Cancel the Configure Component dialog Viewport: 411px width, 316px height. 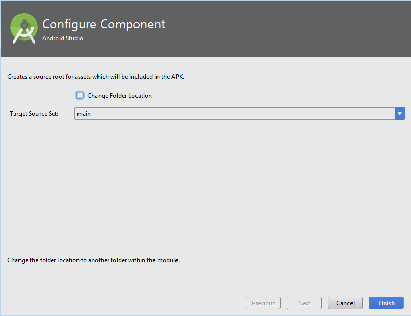click(x=345, y=303)
